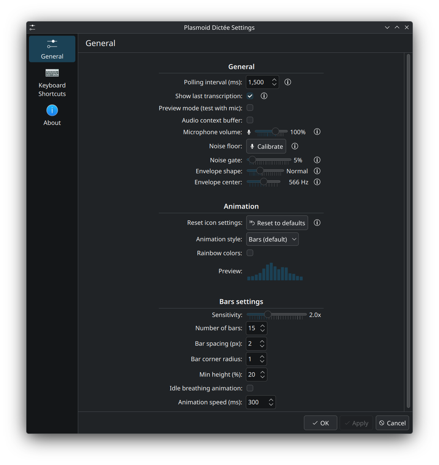Increase Number of bars value
Viewport: 439px width, 465px height.
point(262,326)
